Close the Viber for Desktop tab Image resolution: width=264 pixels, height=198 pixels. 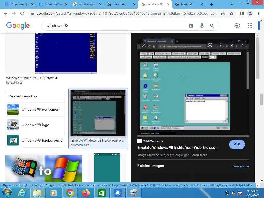(x=66, y=4)
